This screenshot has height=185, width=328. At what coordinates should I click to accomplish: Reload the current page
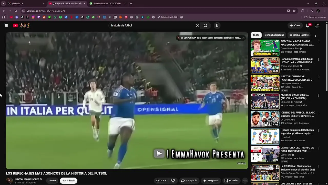pos(16,11)
